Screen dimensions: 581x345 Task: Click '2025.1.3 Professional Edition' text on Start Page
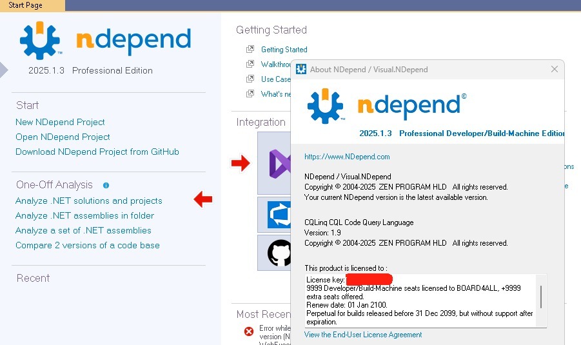point(90,70)
